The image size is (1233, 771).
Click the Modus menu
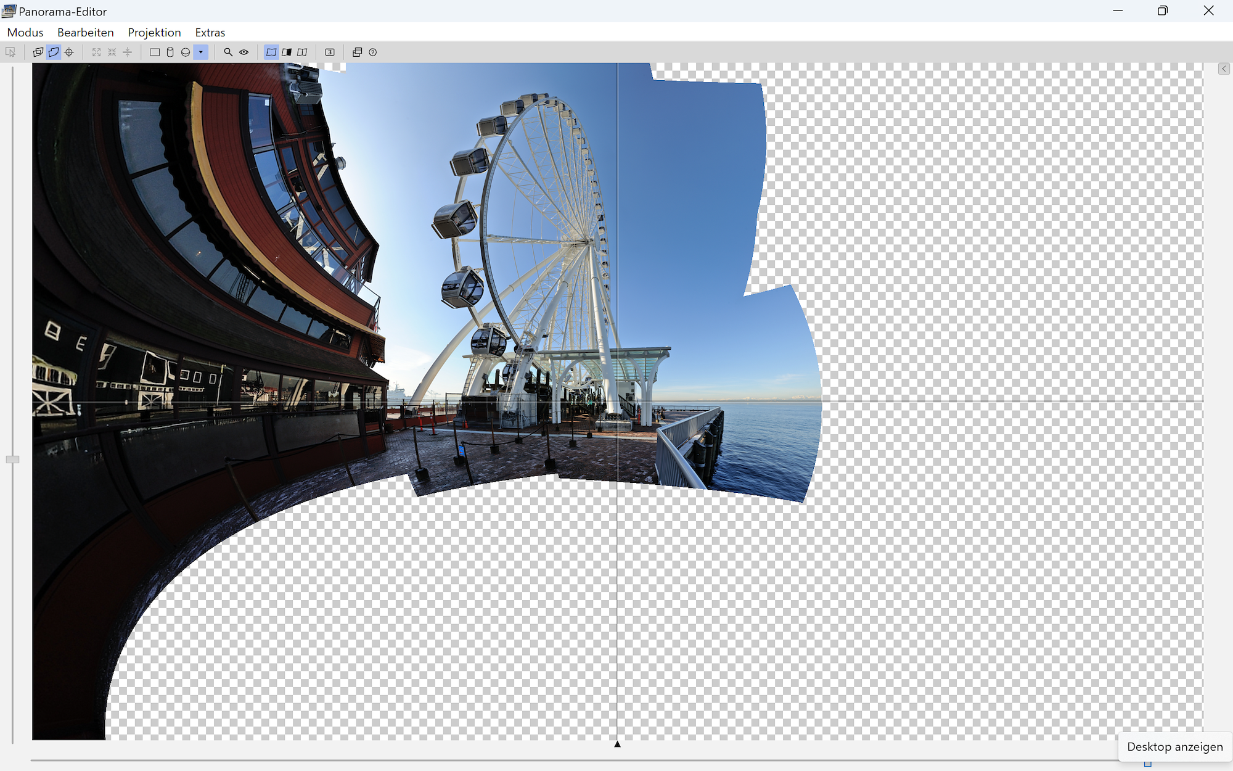25,32
